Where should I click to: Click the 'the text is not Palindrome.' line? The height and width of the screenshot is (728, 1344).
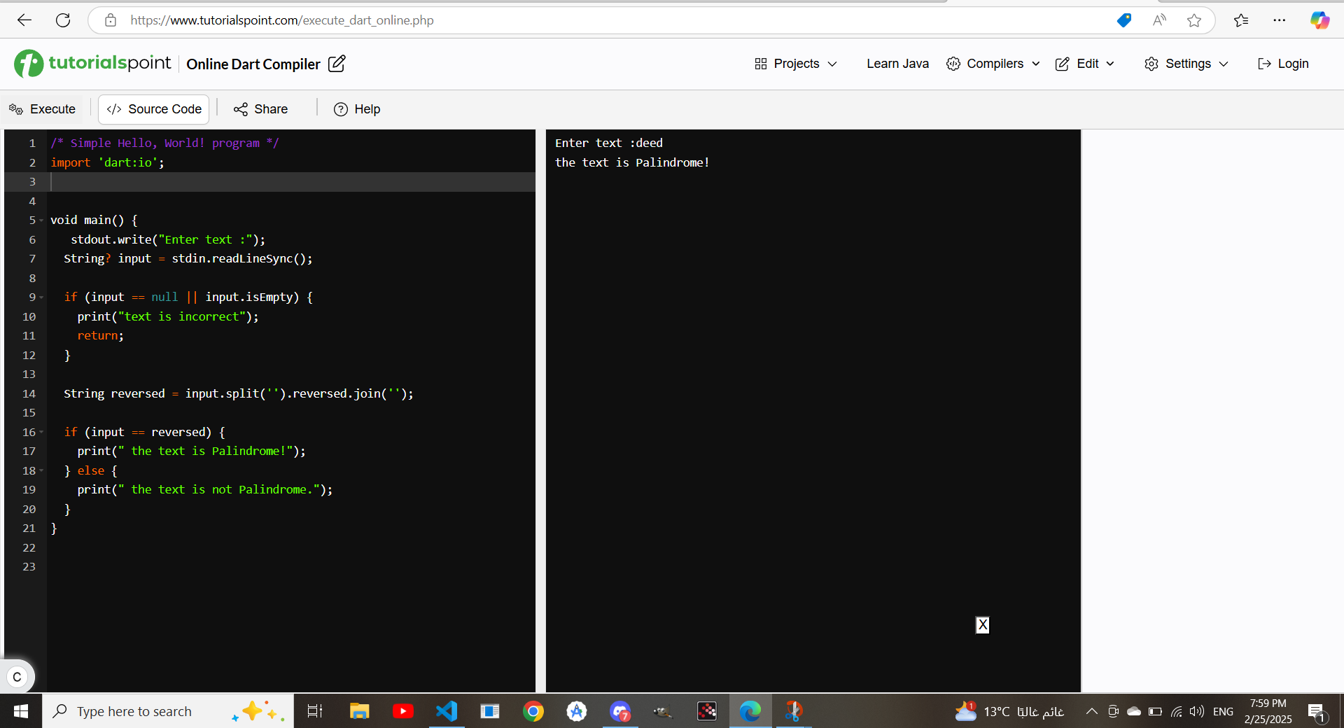click(x=205, y=490)
